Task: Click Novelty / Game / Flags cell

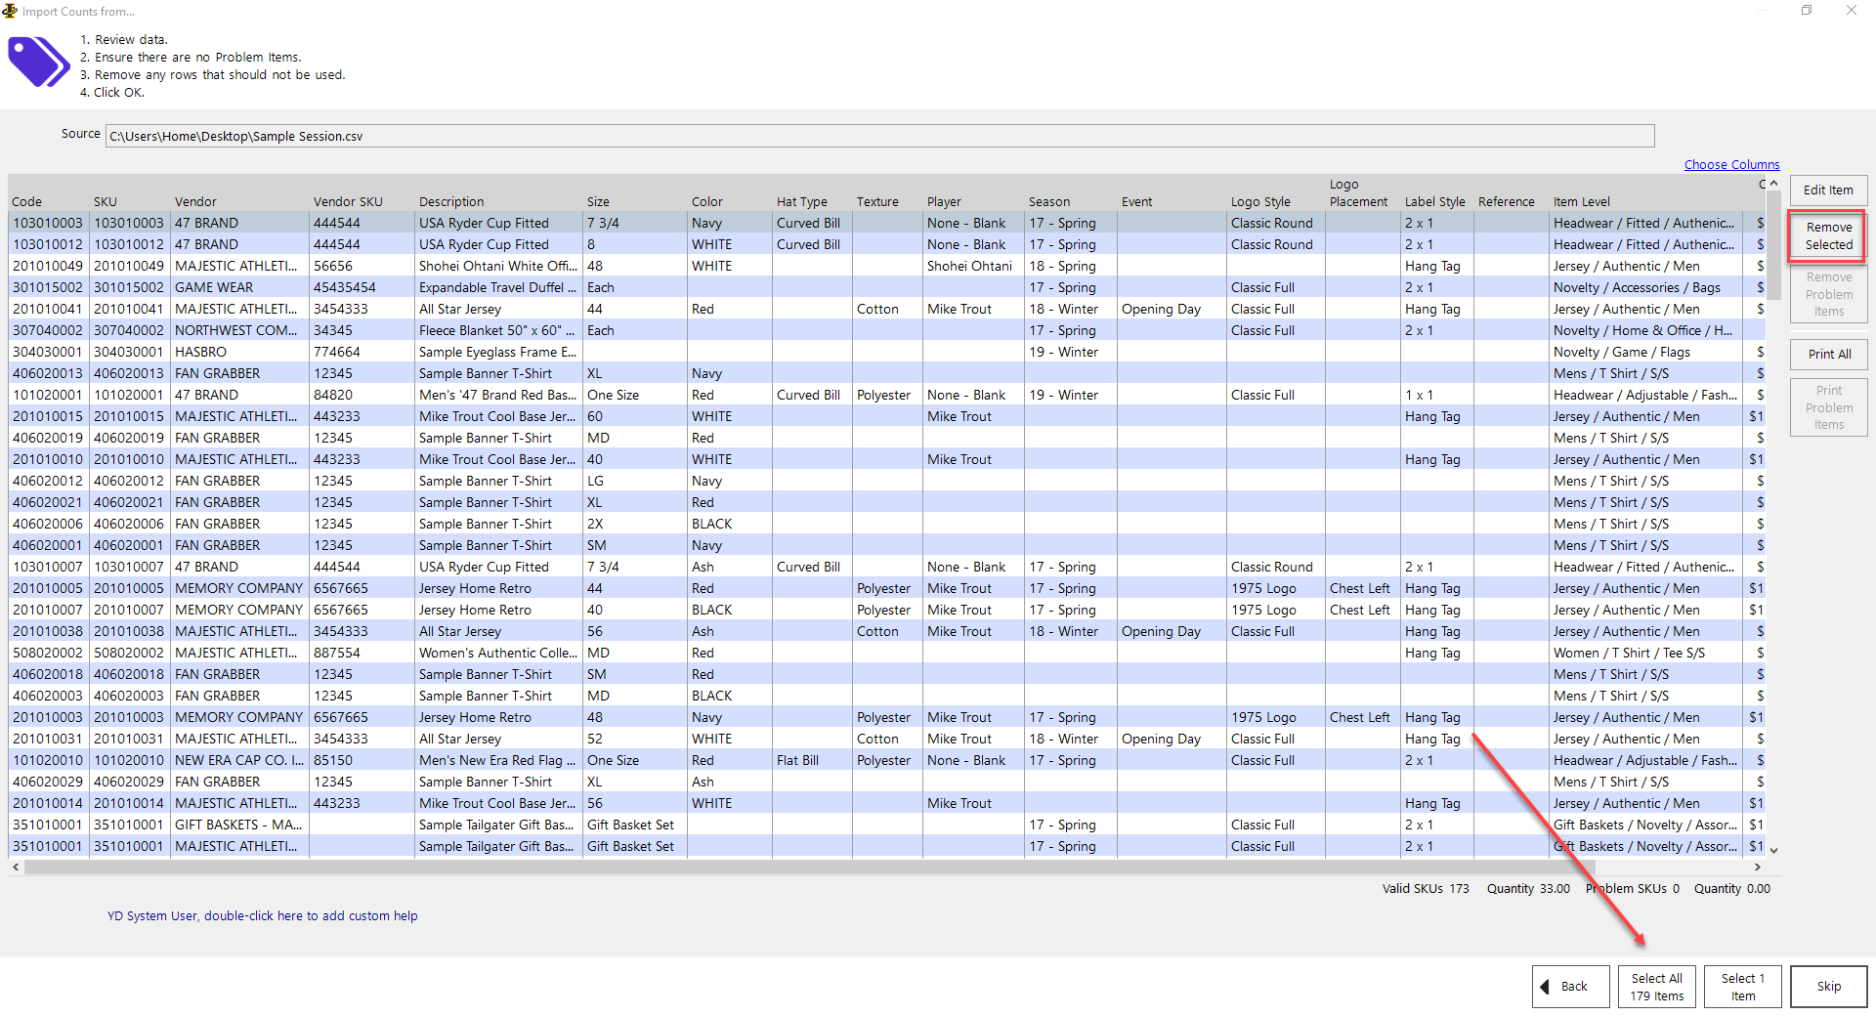Action: (x=1645, y=353)
